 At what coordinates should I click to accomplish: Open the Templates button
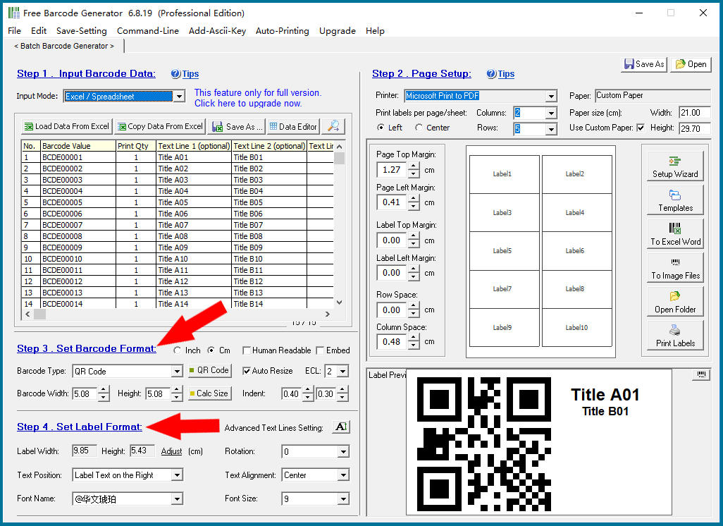click(675, 201)
